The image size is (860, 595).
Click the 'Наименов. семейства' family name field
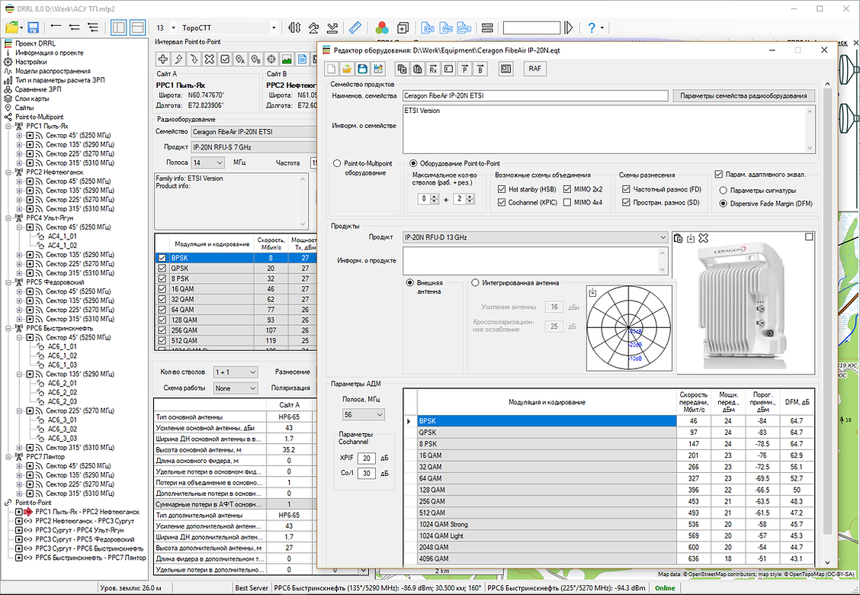534,95
